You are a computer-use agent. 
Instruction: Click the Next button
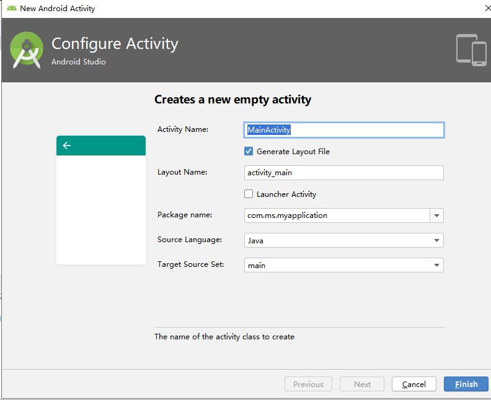coord(362,384)
